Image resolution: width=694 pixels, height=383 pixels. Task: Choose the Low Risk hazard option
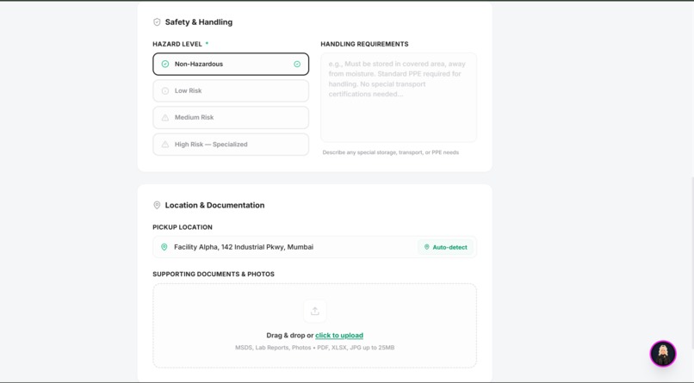click(231, 90)
